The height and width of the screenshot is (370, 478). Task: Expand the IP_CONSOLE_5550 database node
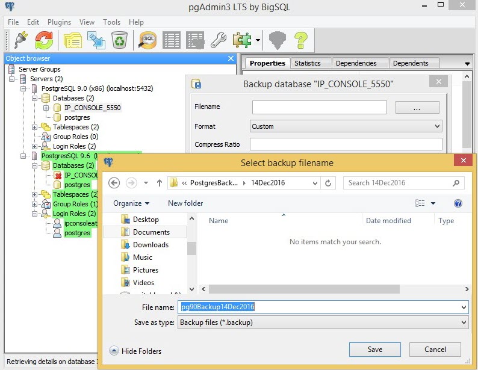click(46, 108)
